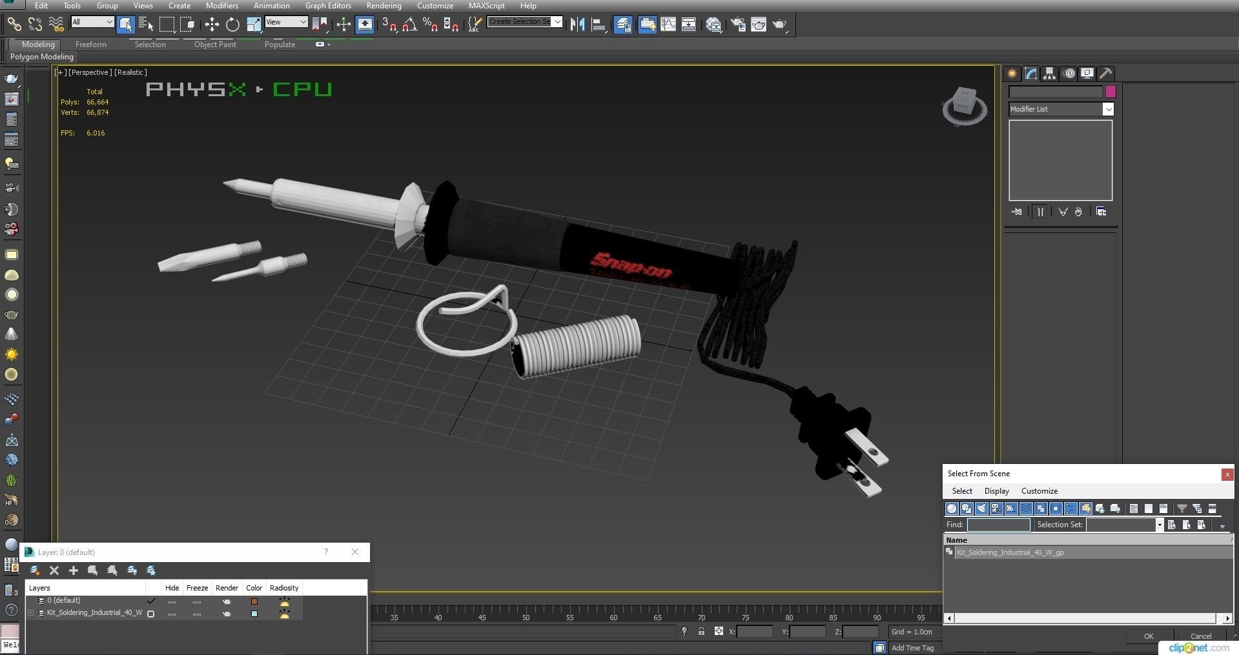Click the Add Time Tag label
Viewport: 1239px width, 655px height.
click(912, 648)
